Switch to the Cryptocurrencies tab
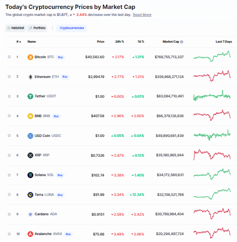237x242 pixels. coord(71,28)
